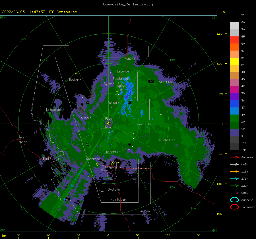This screenshot has width=256, height=239.
Task: Click the orange 111V arrow legend entry
Action: click(x=234, y=171)
